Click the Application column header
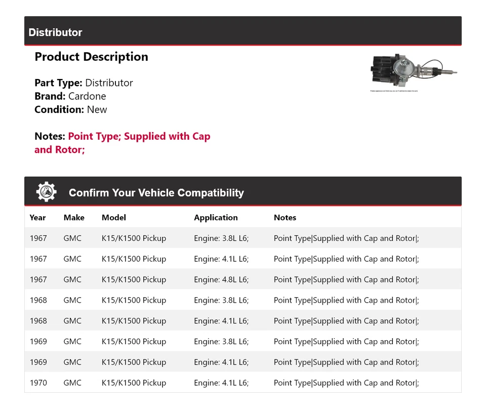Viewport: 486px width, 409px height. pos(216,218)
